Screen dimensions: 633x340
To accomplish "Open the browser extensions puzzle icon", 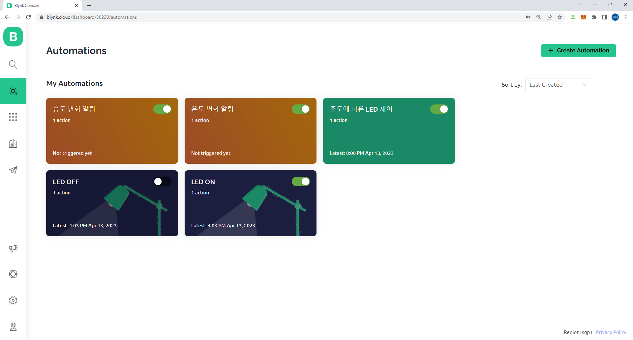I will pyautogui.click(x=594, y=17).
